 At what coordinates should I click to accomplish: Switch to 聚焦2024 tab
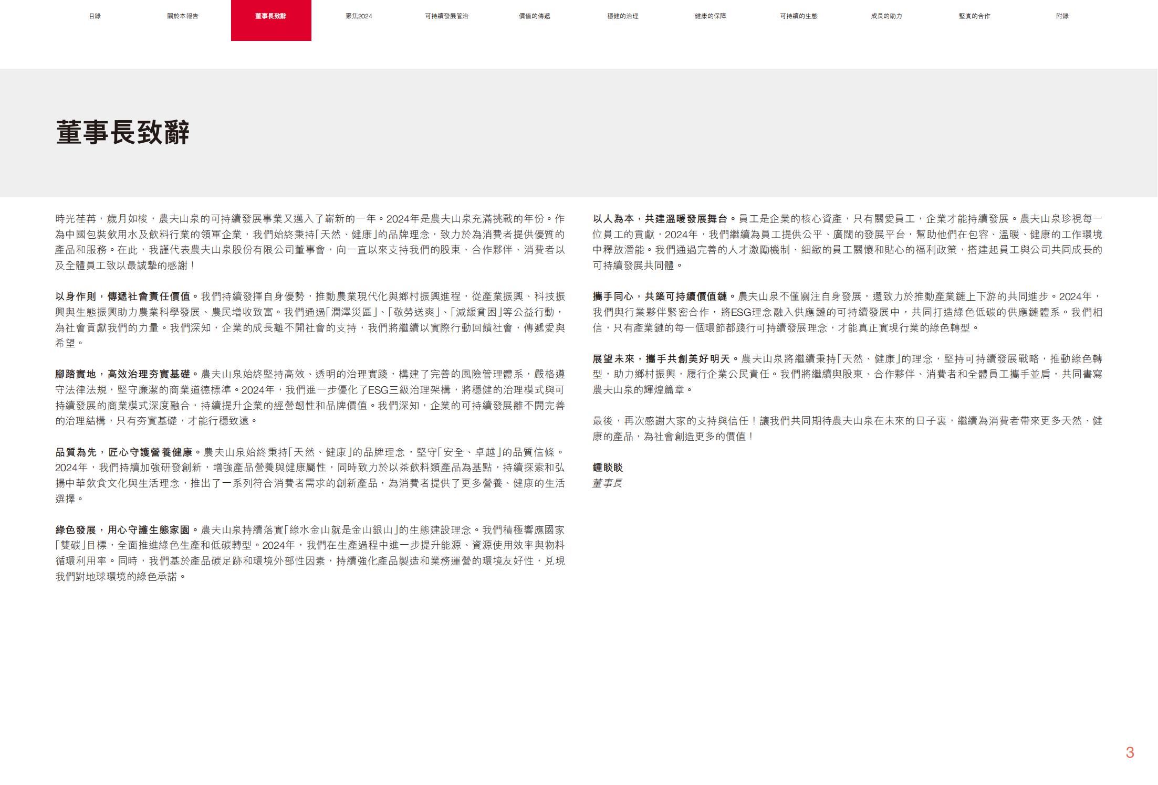[x=359, y=16]
